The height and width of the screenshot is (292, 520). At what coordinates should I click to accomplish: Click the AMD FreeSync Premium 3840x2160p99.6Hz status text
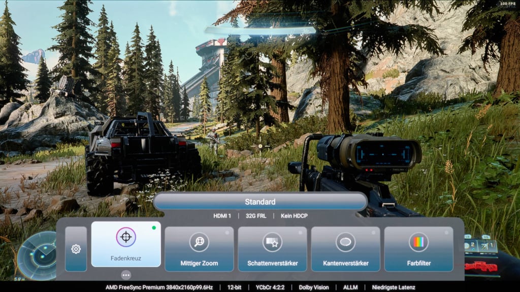159,287
